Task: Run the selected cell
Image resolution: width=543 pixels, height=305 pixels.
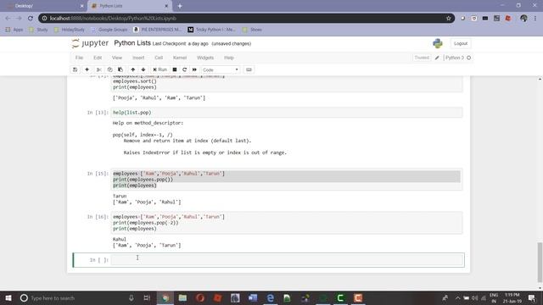Action: (160, 69)
